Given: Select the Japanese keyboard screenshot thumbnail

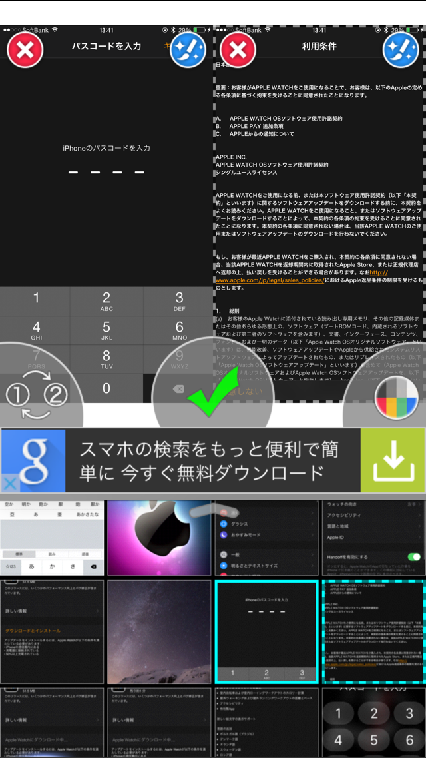Looking at the screenshot, I should (x=52, y=538).
